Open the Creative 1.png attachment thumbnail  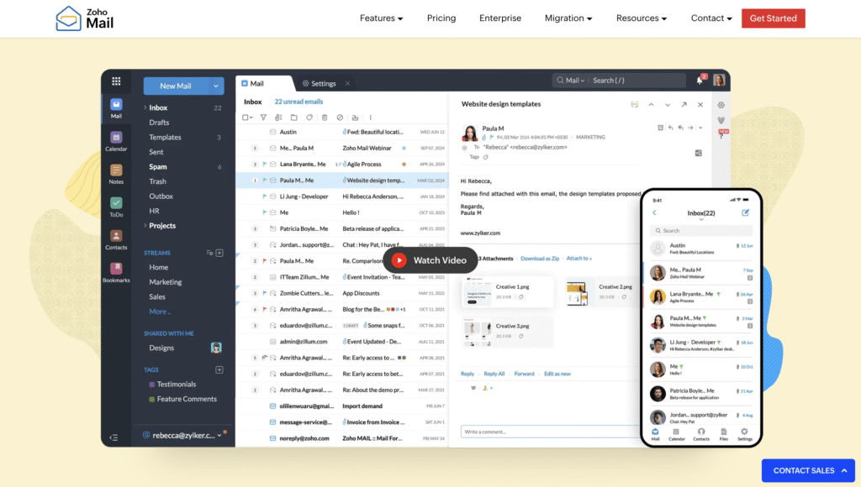(x=478, y=291)
